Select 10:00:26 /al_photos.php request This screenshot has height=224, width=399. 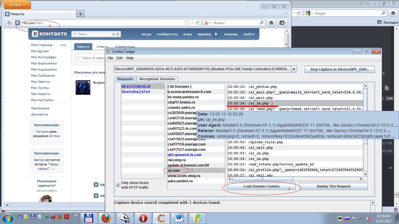(x=295, y=87)
